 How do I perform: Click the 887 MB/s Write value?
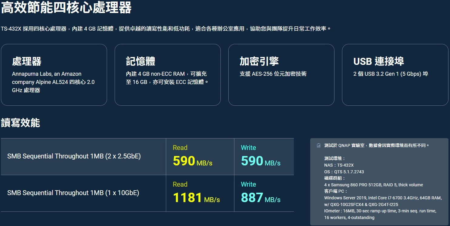(261, 198)
